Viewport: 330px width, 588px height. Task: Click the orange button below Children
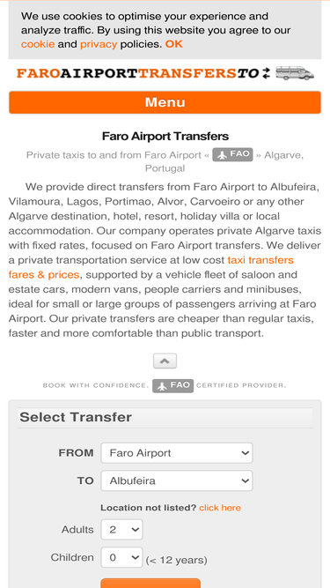[x=150, y=583]
